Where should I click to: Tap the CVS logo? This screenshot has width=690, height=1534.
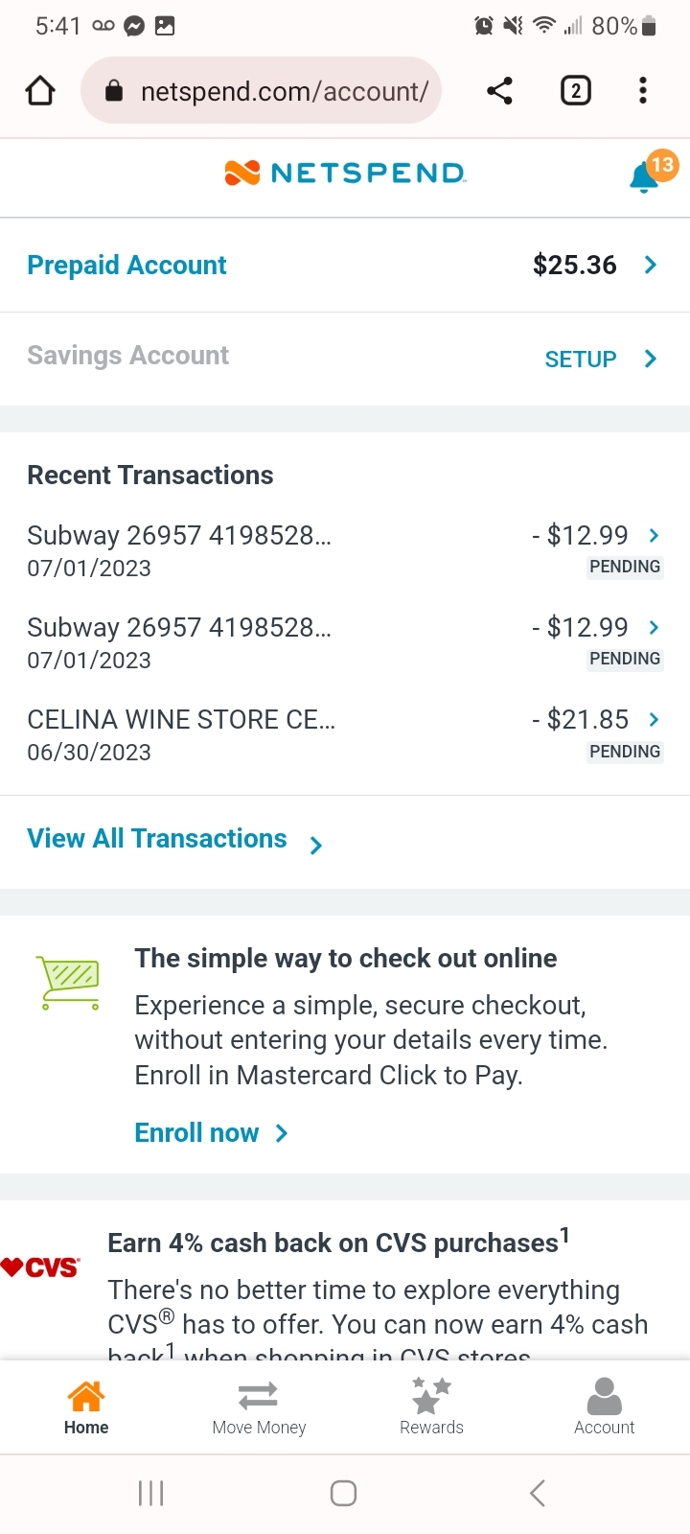click(40, 1267)
